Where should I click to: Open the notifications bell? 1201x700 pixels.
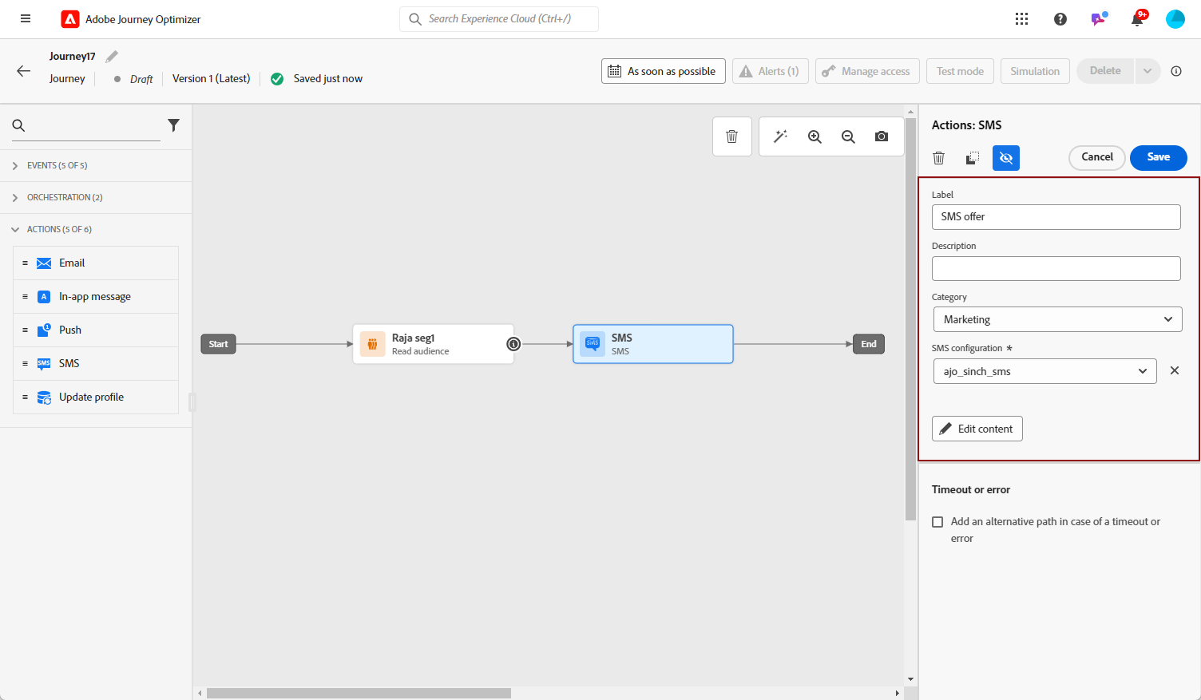coord(1138,18)
